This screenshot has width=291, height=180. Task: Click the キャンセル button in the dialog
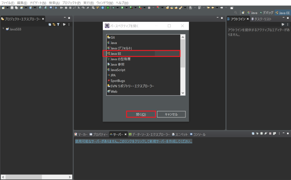click(x=171, y=114)
